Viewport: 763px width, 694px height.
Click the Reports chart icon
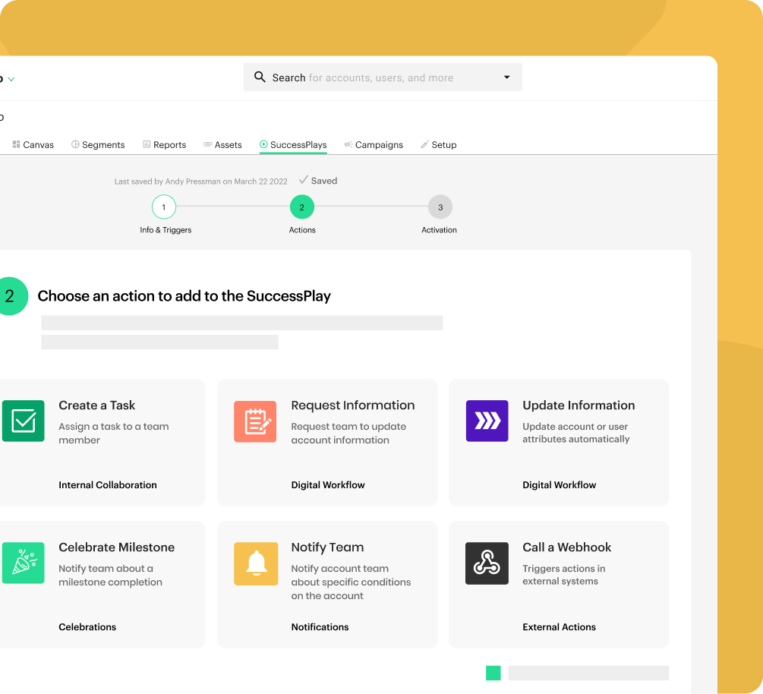[147, 144]
